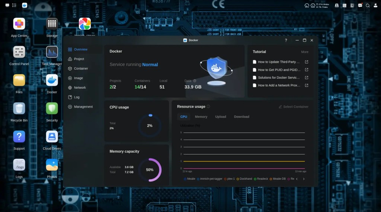This screenshot has height=212, width=381.
Task: Toggle the Mealie series in chart legend
Action: (x=189, y=179)
